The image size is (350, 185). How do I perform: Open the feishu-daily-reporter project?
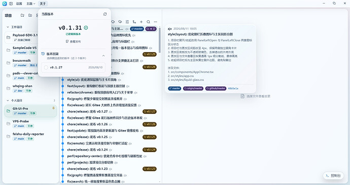[x=30, y=136]
